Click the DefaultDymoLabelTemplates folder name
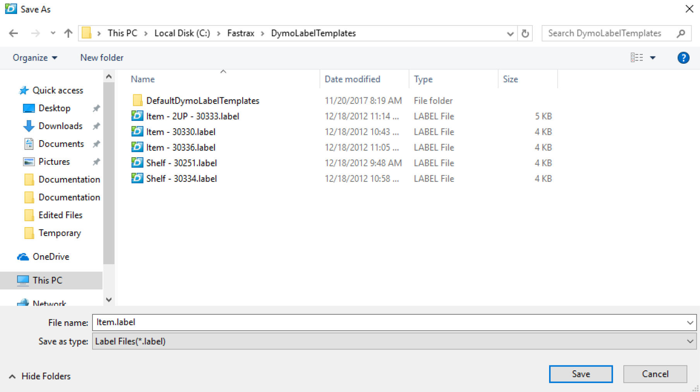 203,101
